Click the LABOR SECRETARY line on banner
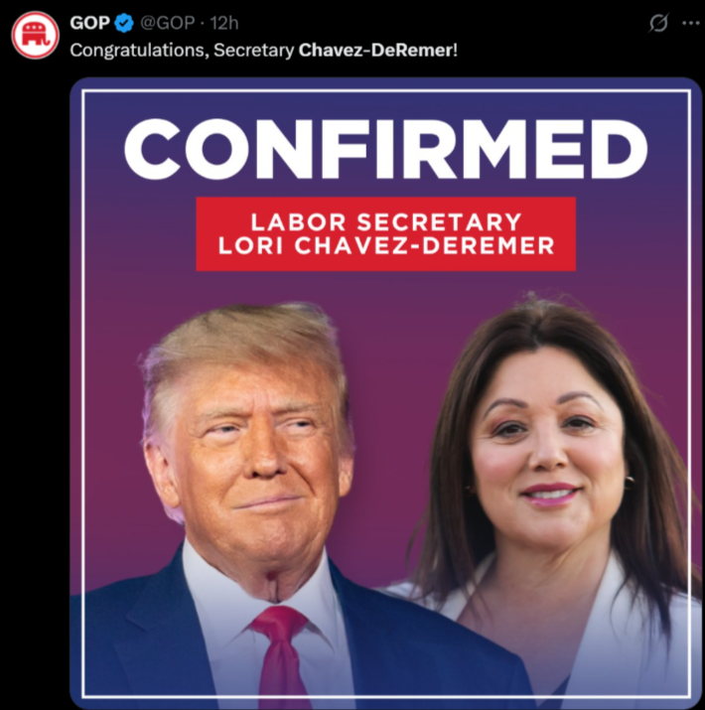The width and height of the screenshot is (705, 710). [386, 221]
